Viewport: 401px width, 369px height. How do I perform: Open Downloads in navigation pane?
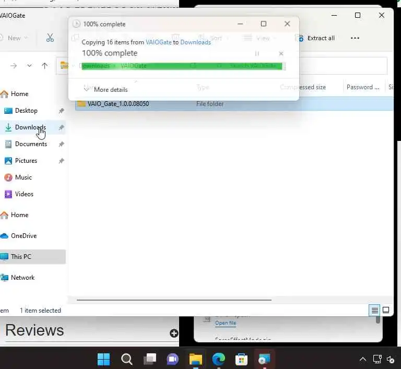30,127
